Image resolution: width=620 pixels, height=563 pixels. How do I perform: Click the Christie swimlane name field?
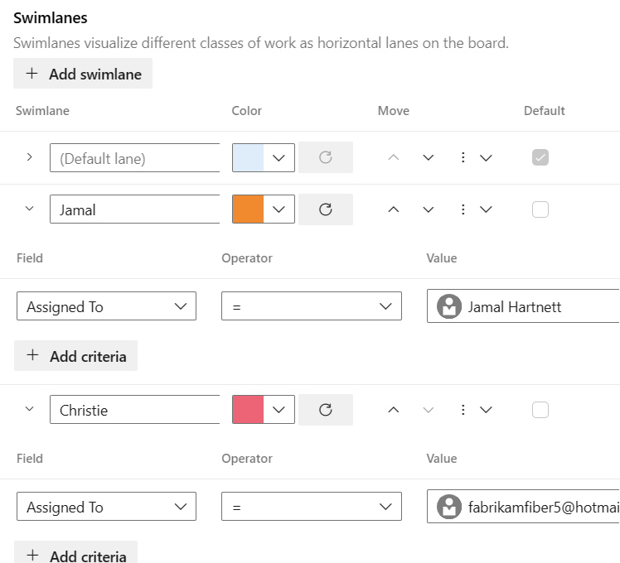point(134,410)
